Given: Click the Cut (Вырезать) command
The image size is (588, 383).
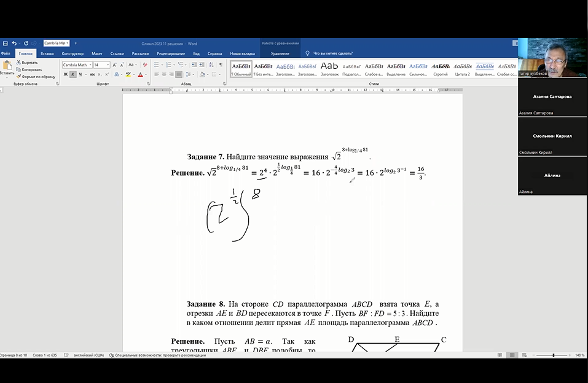Looking at the screenshot, I should tap(27, 62).
